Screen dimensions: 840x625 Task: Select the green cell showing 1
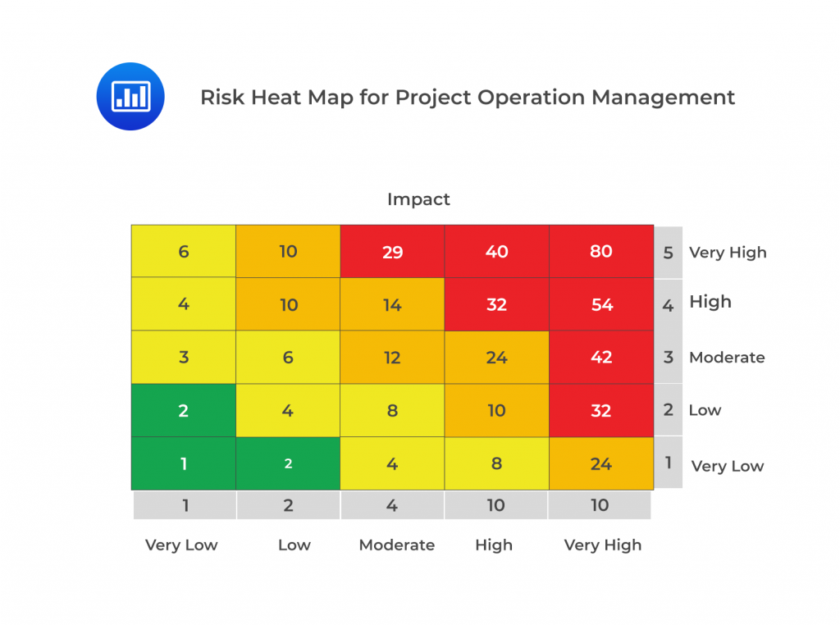click(184, 463)
